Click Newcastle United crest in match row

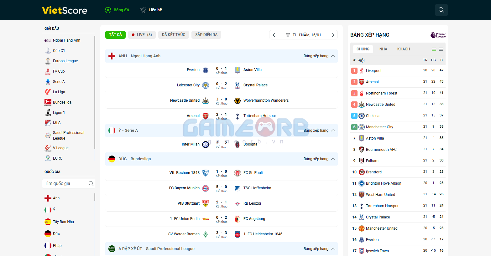(206, 100)
